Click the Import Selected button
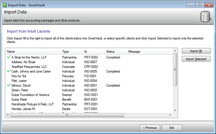 (x=196, y=59)
